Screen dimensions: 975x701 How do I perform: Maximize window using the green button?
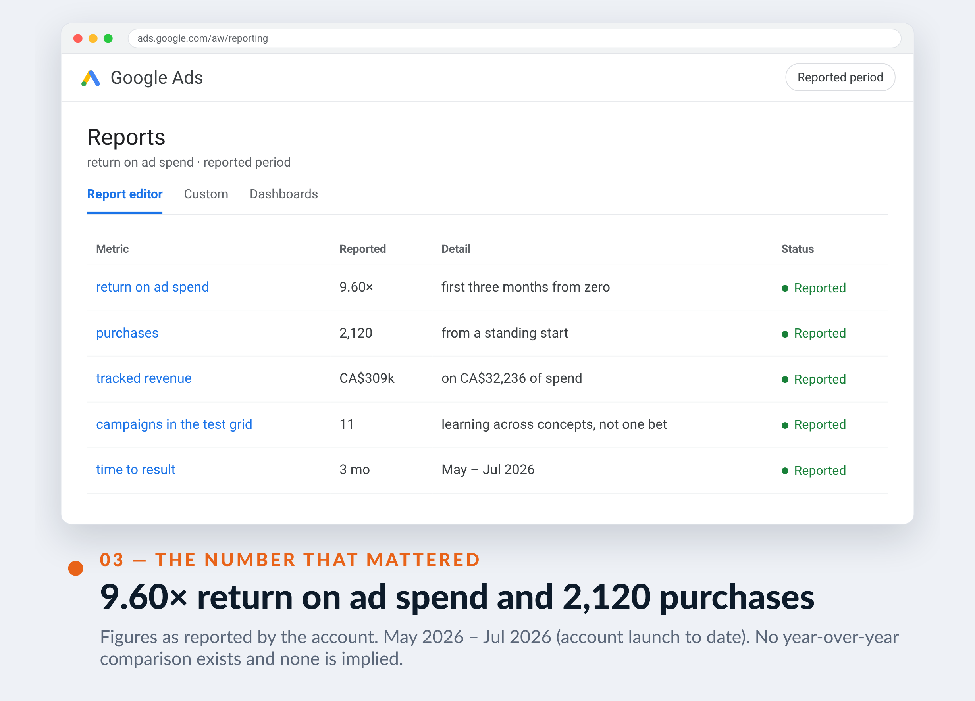[x=108, y=38]
